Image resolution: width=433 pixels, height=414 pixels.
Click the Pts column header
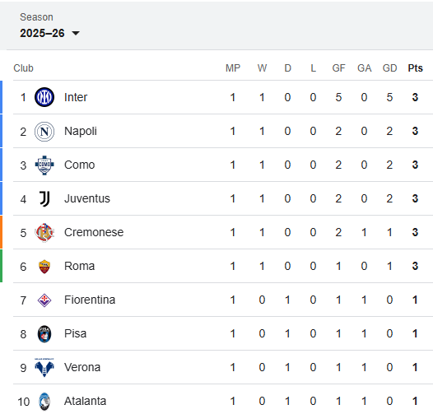(415, 68)
